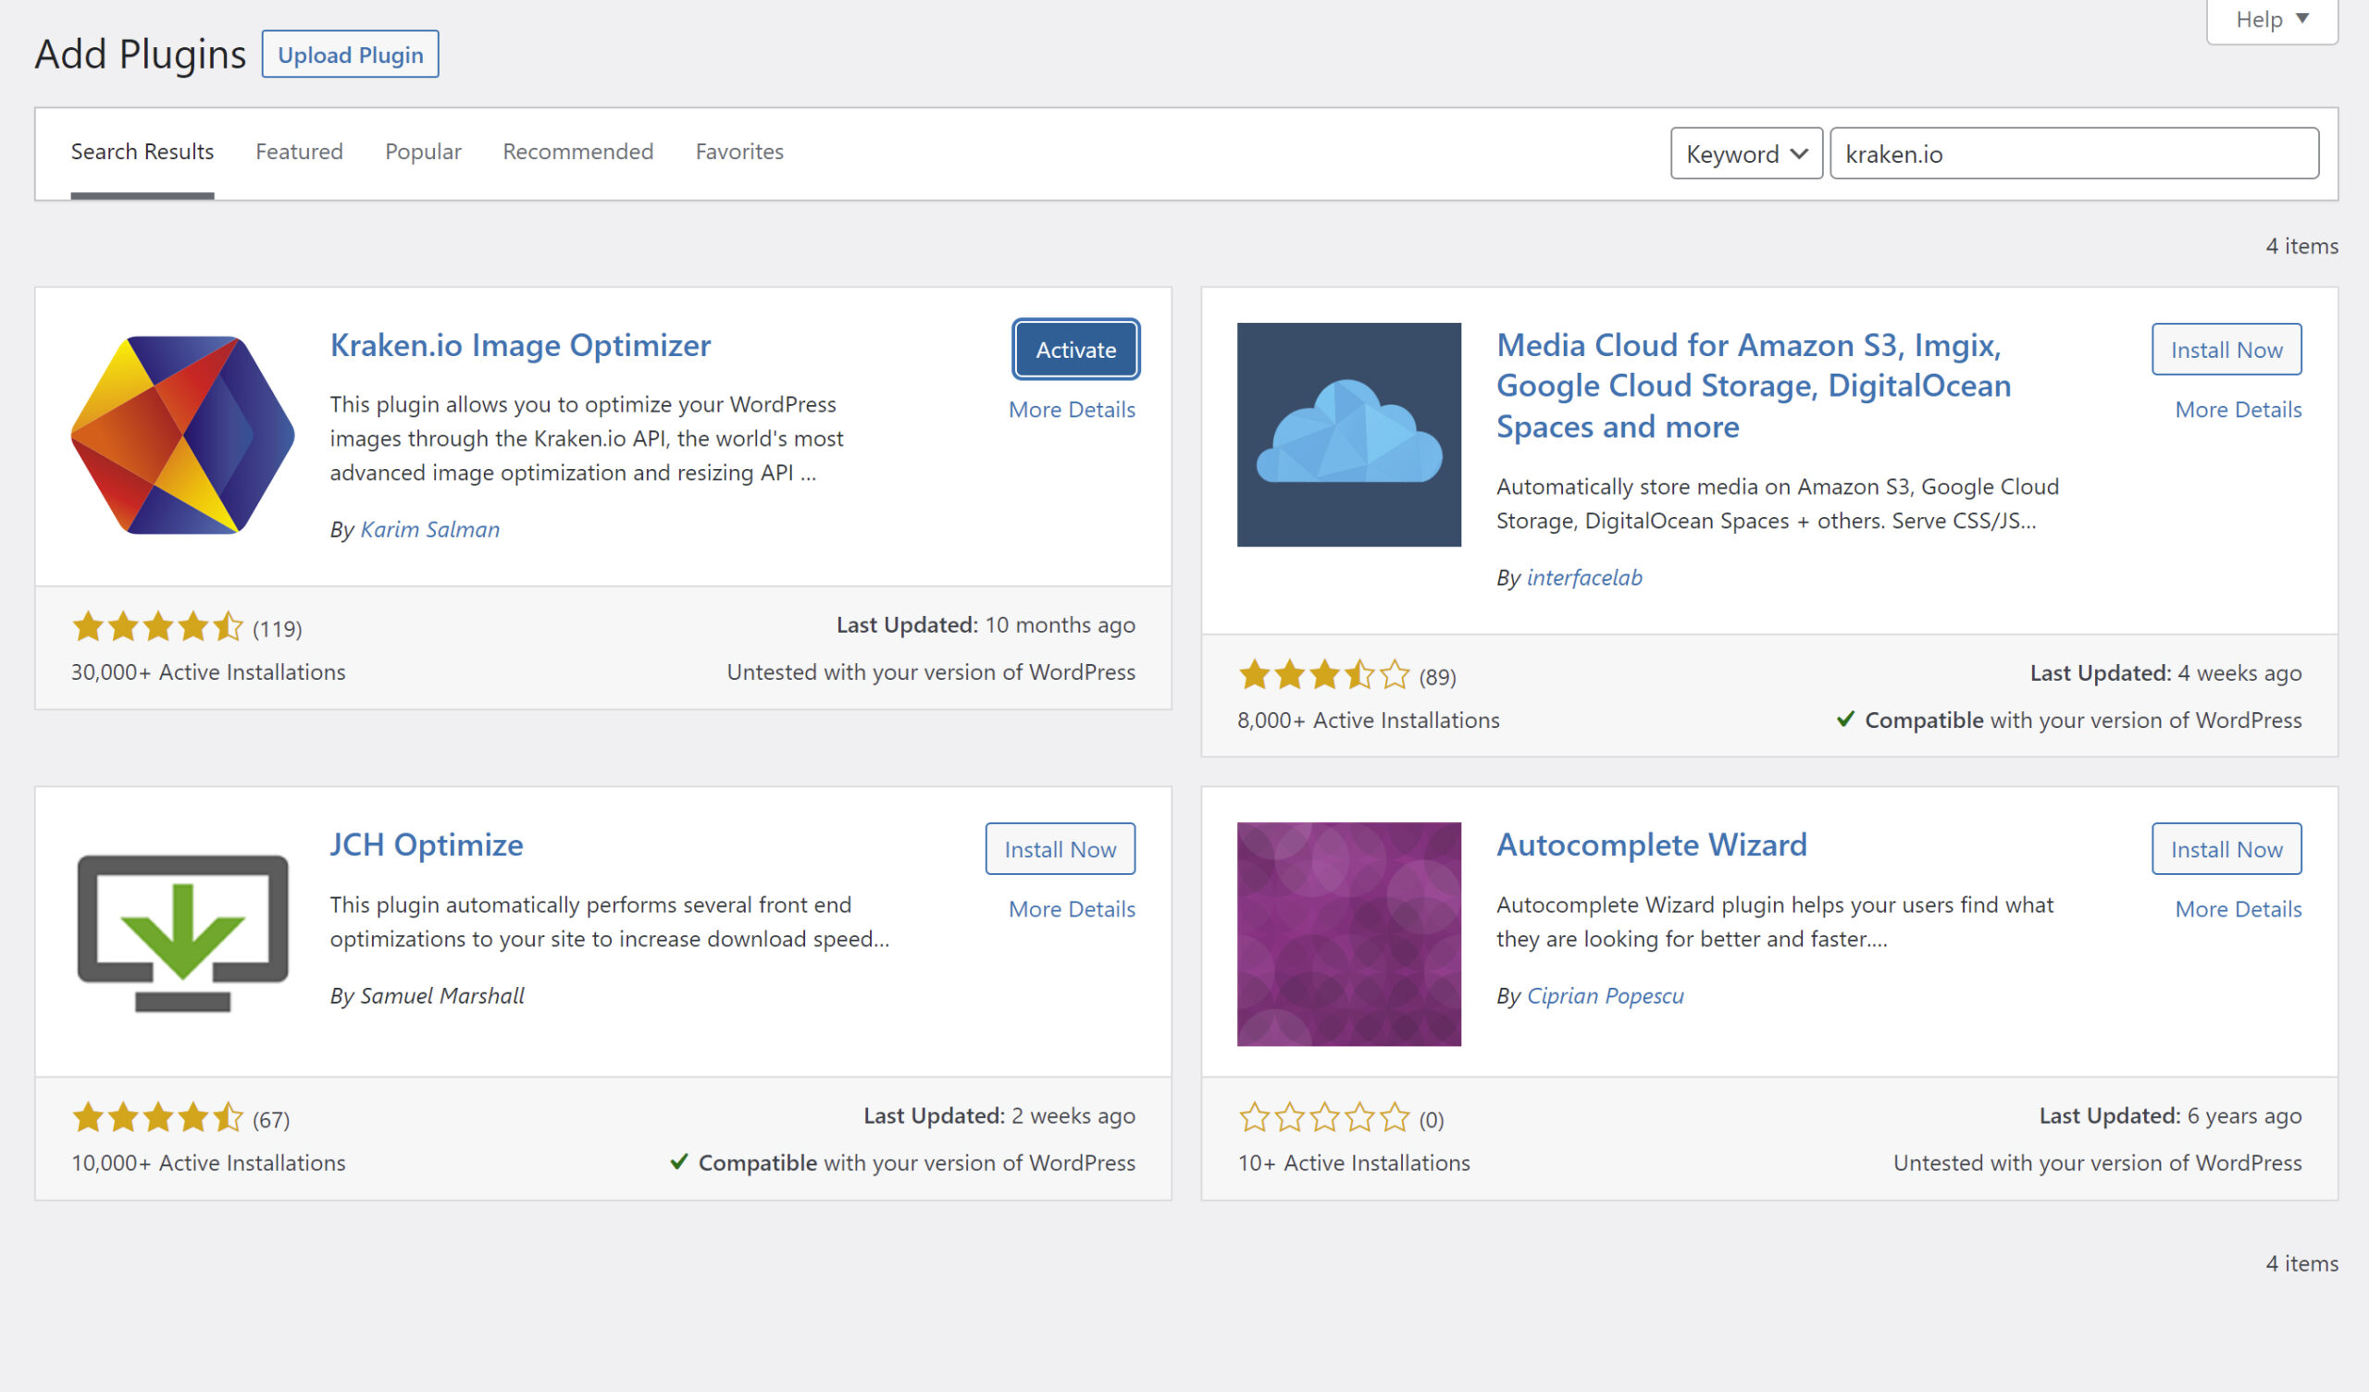The width and height of the screenshot is (2369, 1392).
Task: Click the Media Cloud star rating
Action: 1323,674
